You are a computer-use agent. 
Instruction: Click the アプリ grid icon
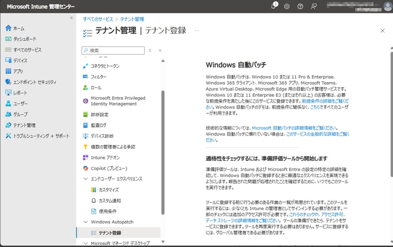(8, 71)
